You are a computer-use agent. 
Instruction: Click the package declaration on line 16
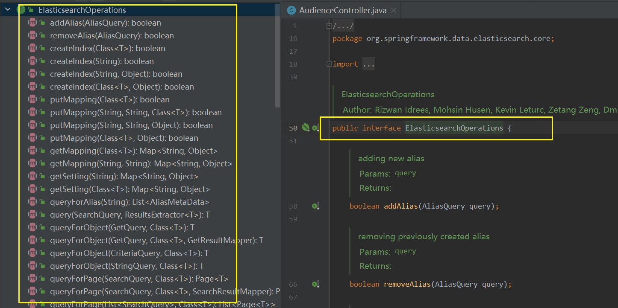pos(443,38)
